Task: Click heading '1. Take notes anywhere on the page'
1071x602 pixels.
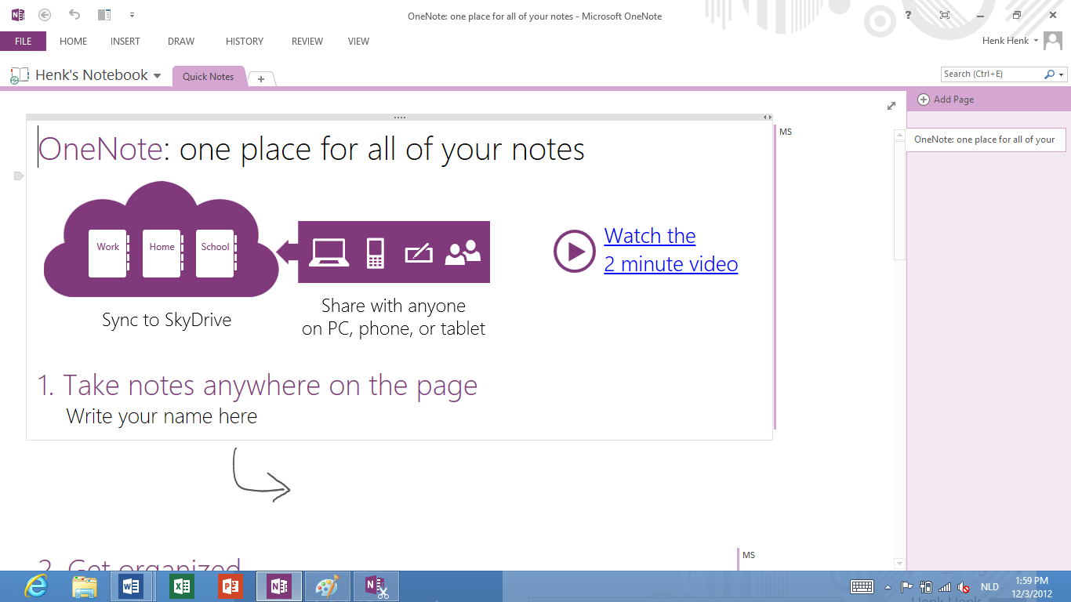Action: pos(257,385)
